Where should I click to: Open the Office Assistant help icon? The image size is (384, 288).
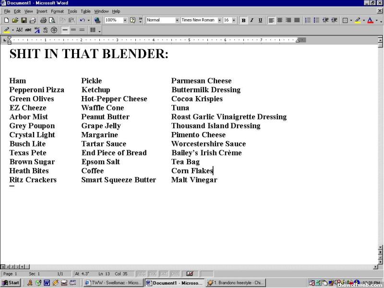click(x=132, y=20)
